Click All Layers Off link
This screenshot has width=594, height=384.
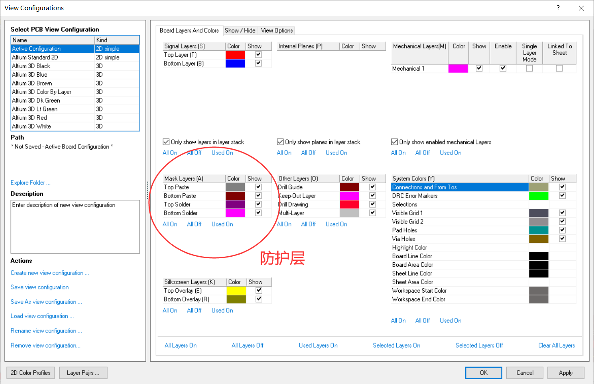[247, 345]
